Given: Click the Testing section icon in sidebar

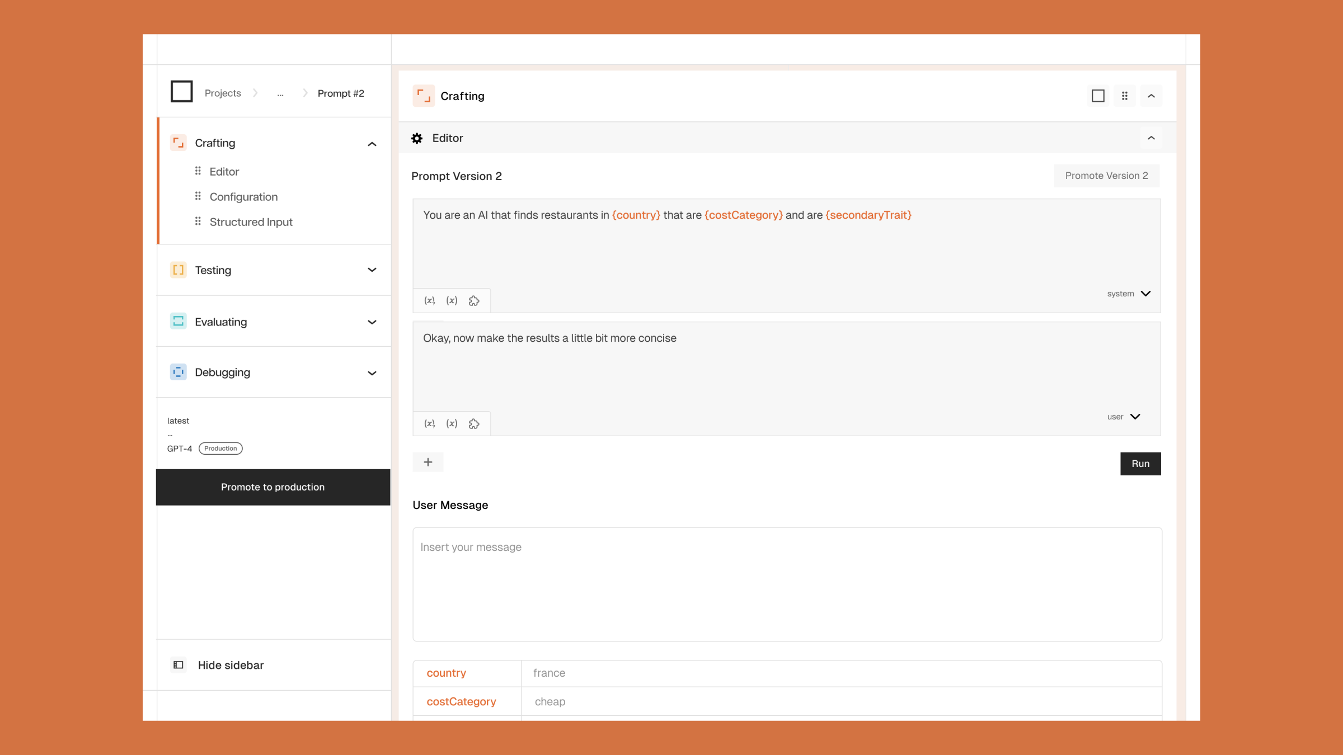Looking at the screenshot, I should 178,269.
